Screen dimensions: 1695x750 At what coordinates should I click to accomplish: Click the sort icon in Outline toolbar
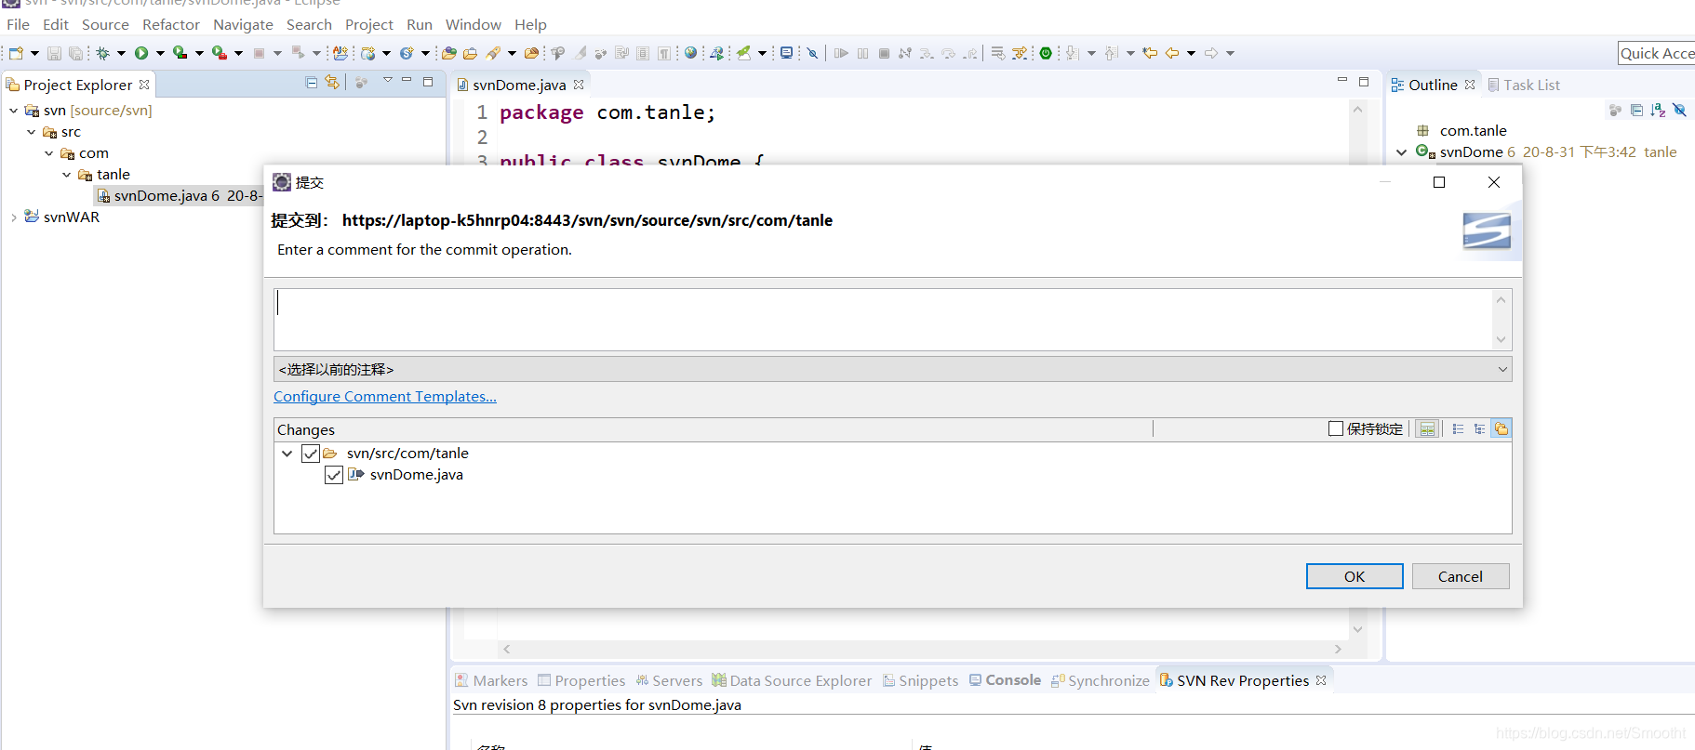[x=1658, y=110]
